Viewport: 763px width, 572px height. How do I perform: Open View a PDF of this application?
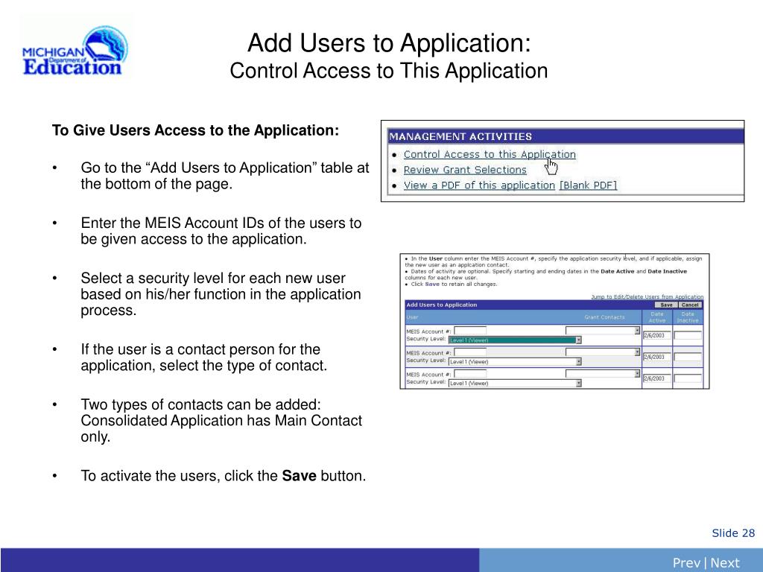click(x=479, y=185)
